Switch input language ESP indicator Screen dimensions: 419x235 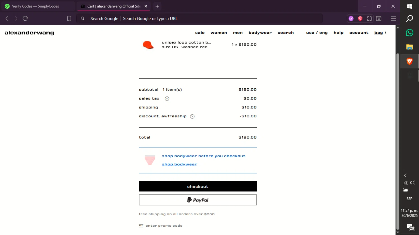click(409, 199)
